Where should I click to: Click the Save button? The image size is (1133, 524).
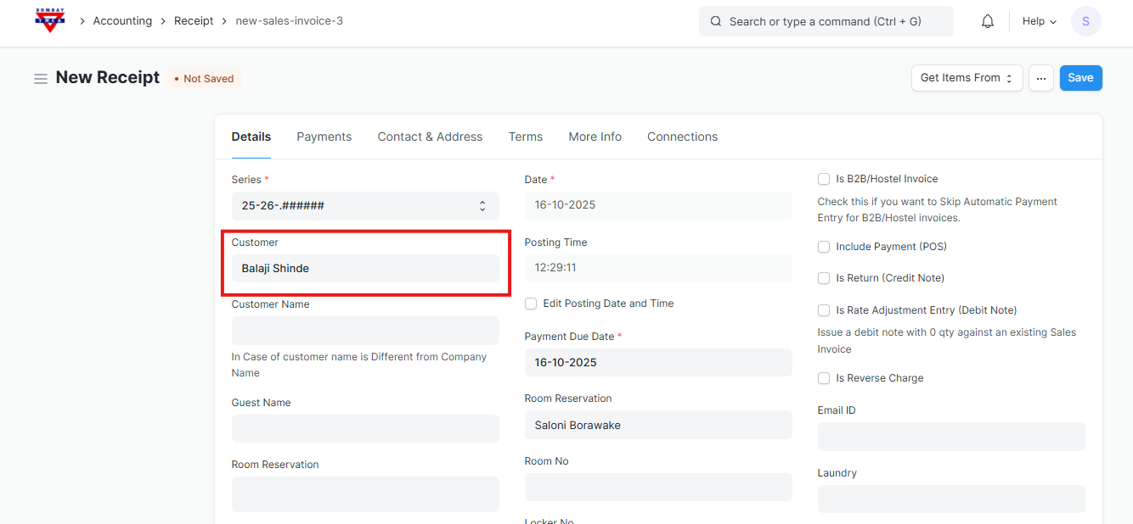tap(1080, 78)
